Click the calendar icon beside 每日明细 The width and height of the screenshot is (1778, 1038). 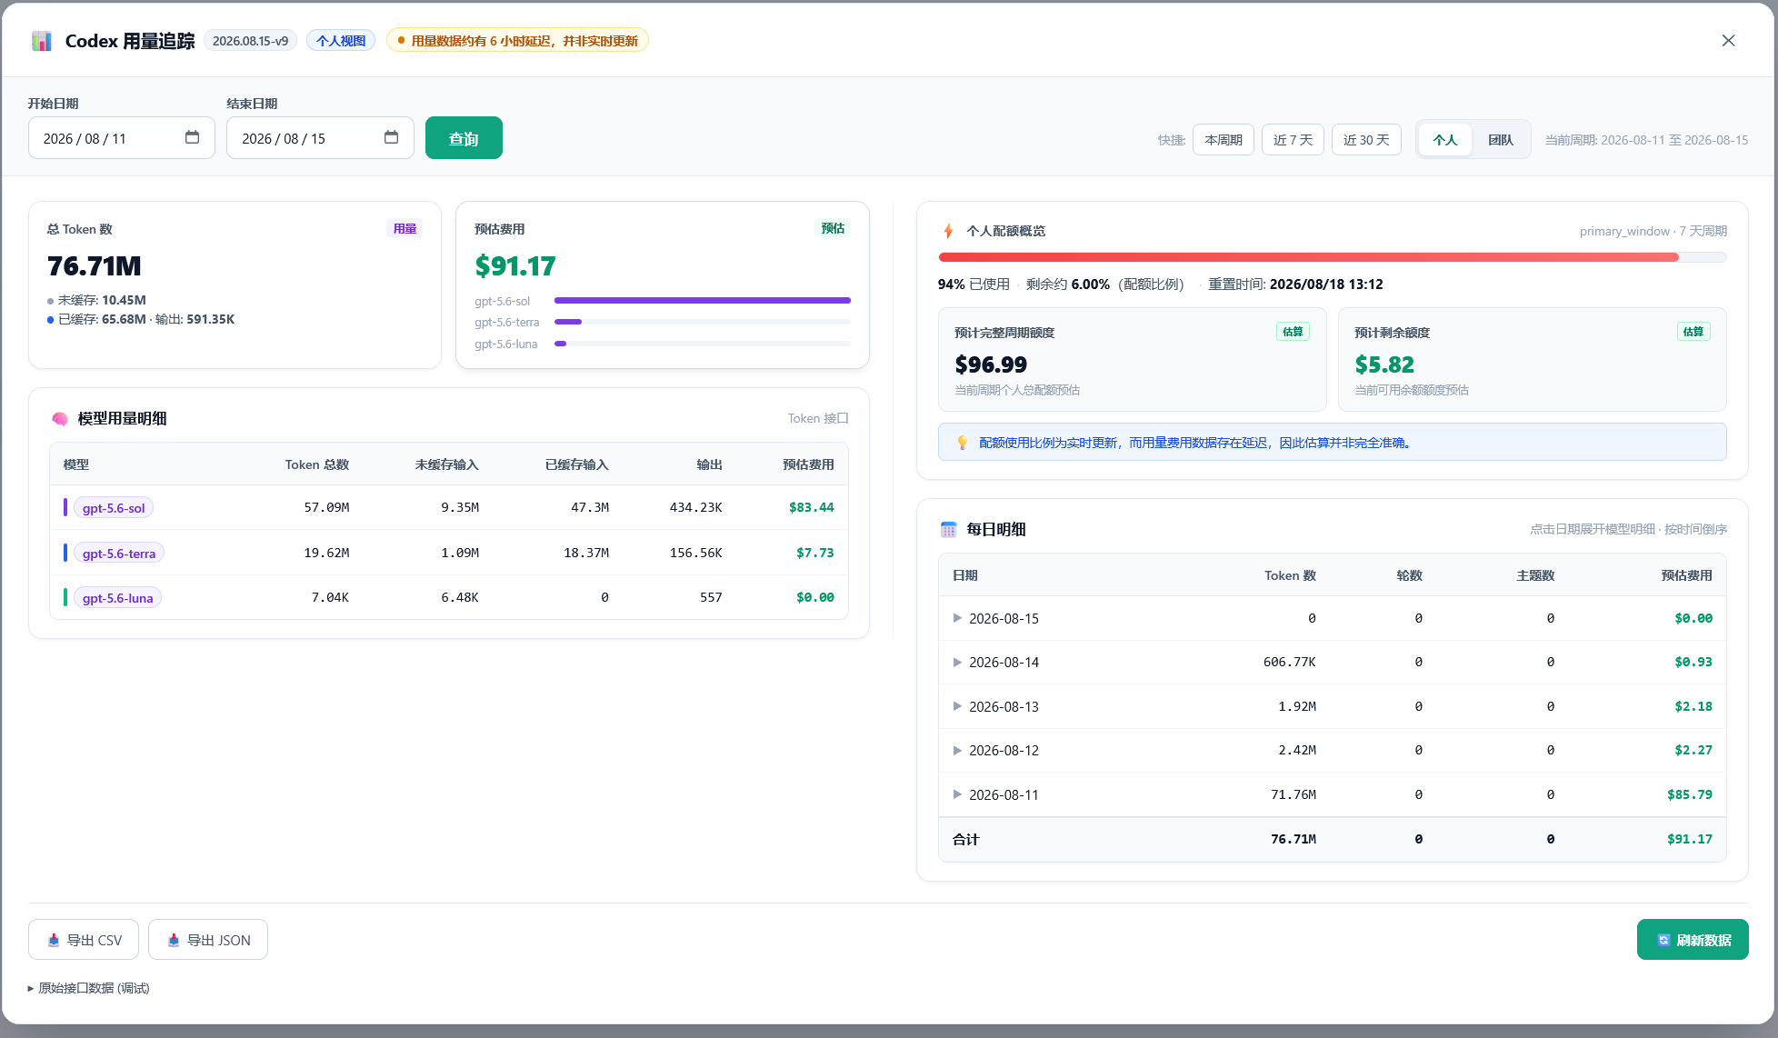pos(948,530)
